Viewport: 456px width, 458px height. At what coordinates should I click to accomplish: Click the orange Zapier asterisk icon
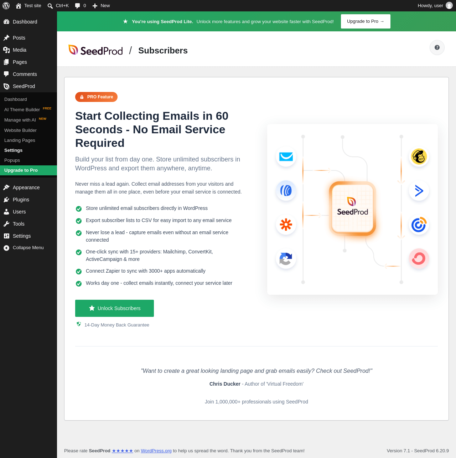click(286, 225)
